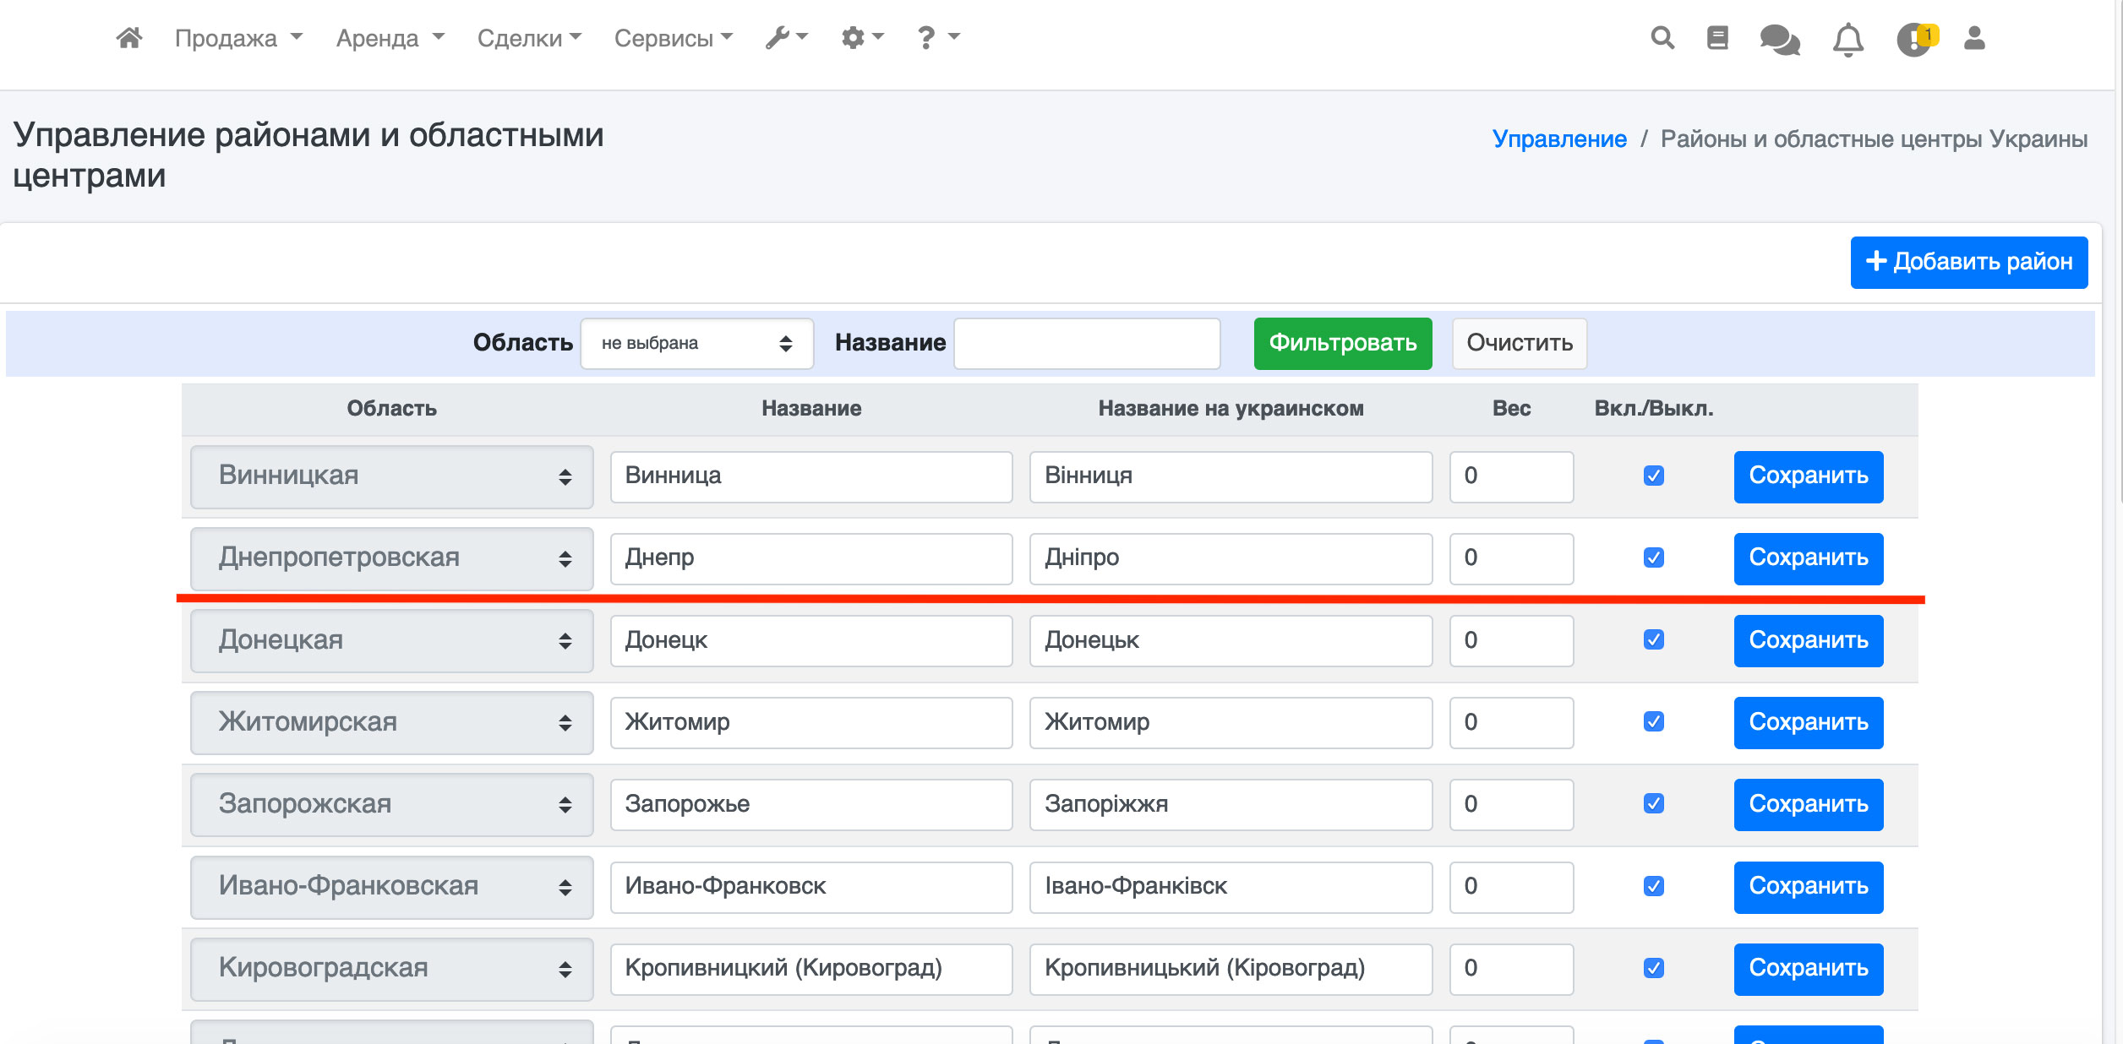2123x1044 pixels.
Task: Click the notifications bell icon
Action: coord(1847,39)
